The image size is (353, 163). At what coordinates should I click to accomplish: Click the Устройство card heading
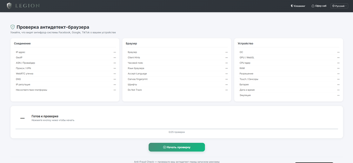[245, 44]
